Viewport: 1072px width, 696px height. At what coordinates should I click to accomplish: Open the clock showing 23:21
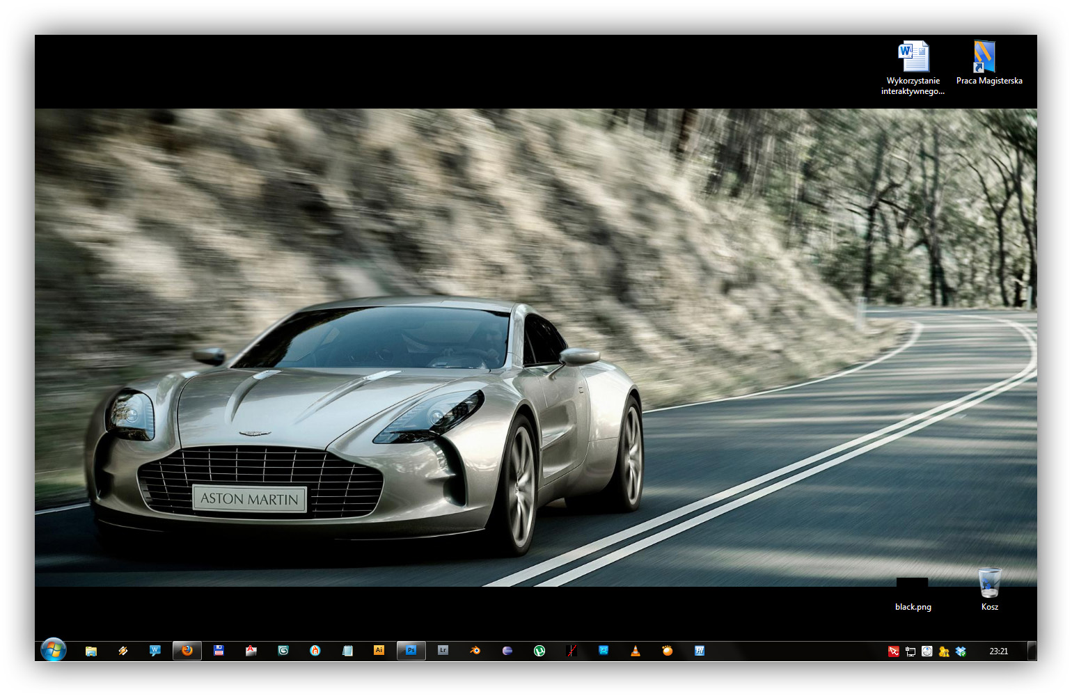(998, 651)
